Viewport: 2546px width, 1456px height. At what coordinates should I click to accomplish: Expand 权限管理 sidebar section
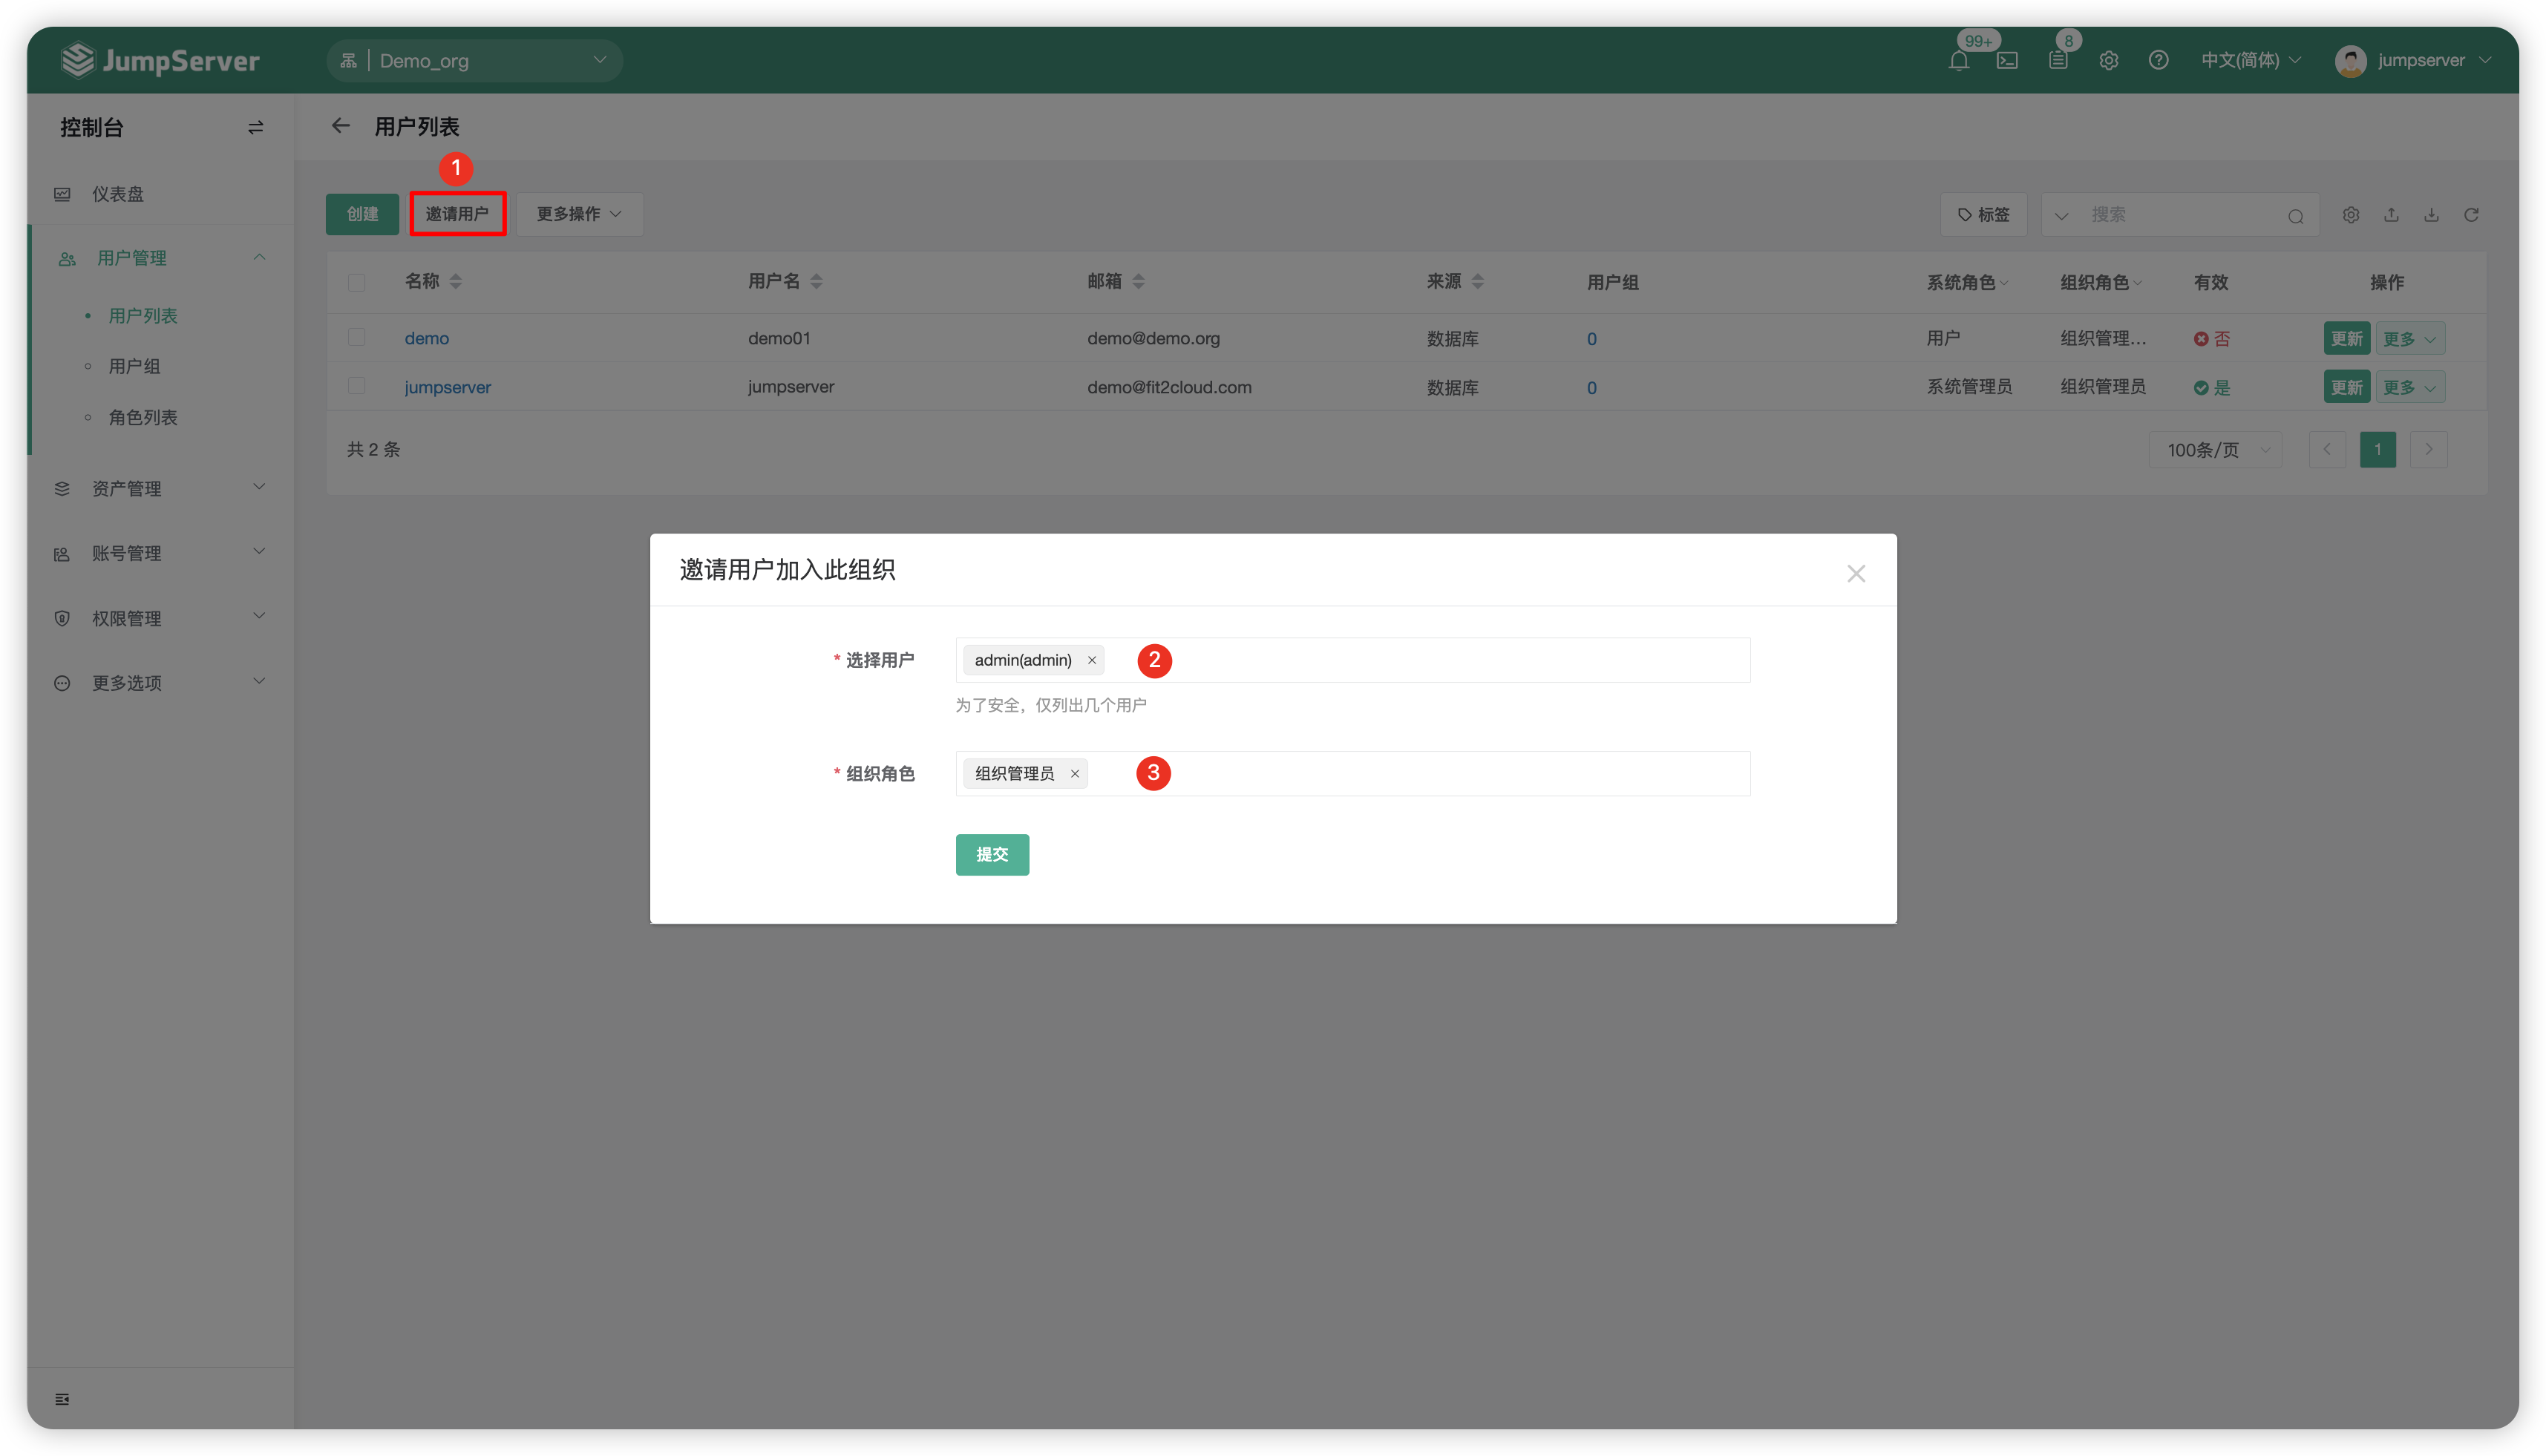point(160,619)
